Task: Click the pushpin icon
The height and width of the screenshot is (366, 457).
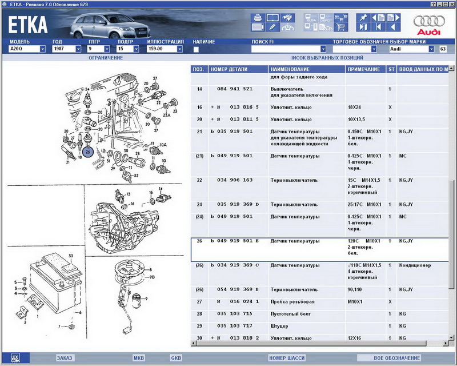Action: point(363,18)
